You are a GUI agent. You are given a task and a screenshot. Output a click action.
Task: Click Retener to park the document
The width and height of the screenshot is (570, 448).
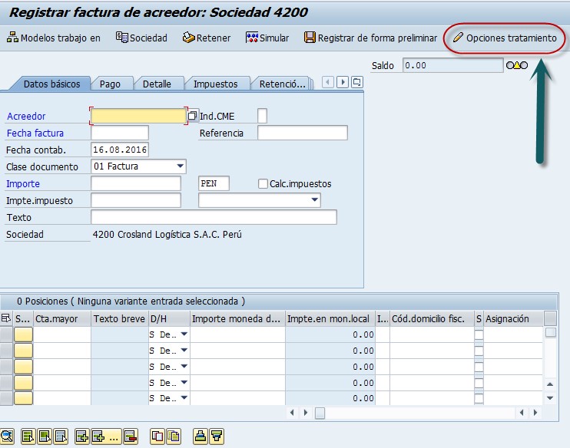[206, 38]
